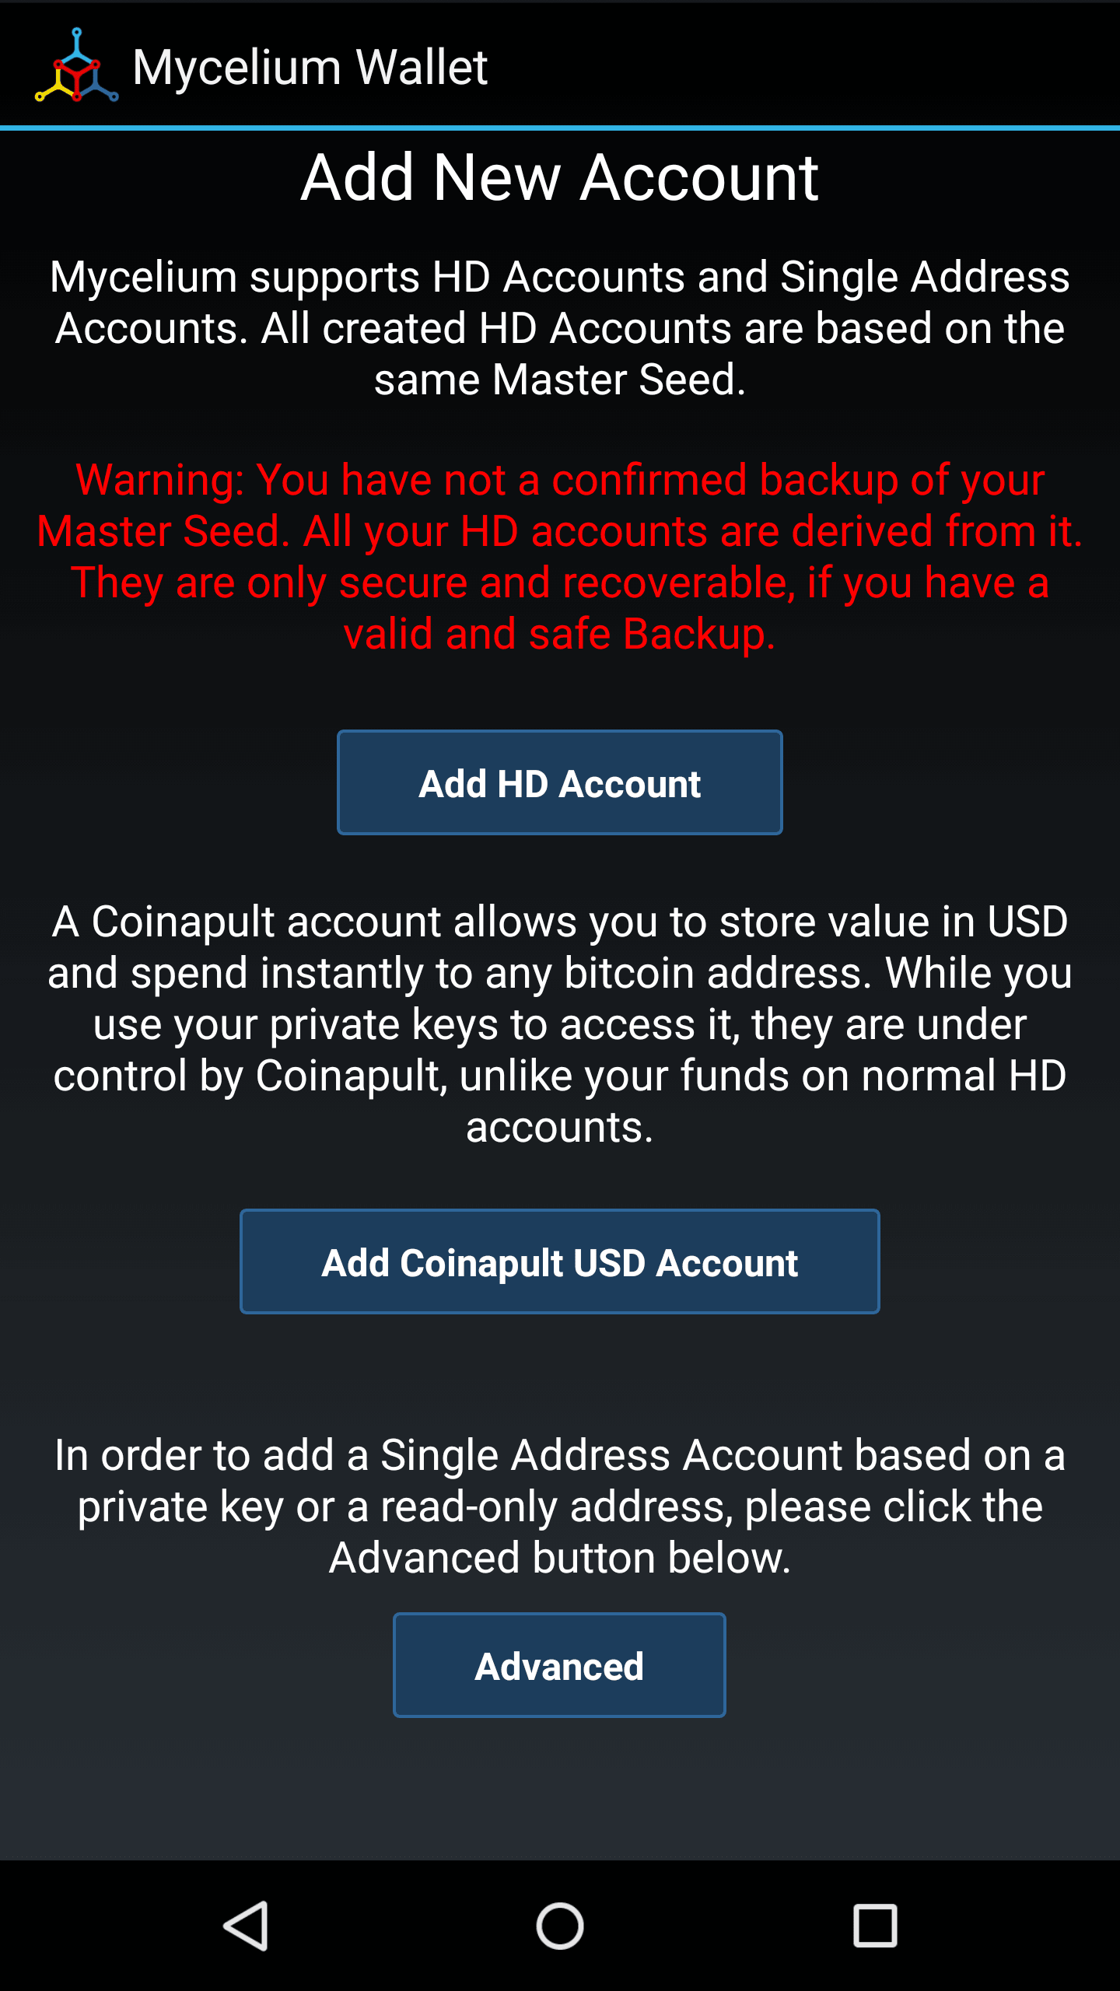Tap the blue divider under the title bar
This screenshot has height=1991, width=1120.
pos(560,128)
